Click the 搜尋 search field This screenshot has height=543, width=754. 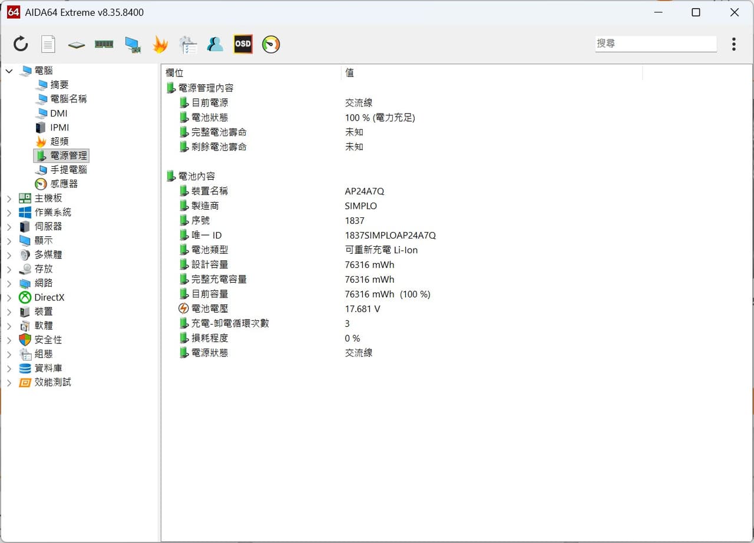point(656,44)
